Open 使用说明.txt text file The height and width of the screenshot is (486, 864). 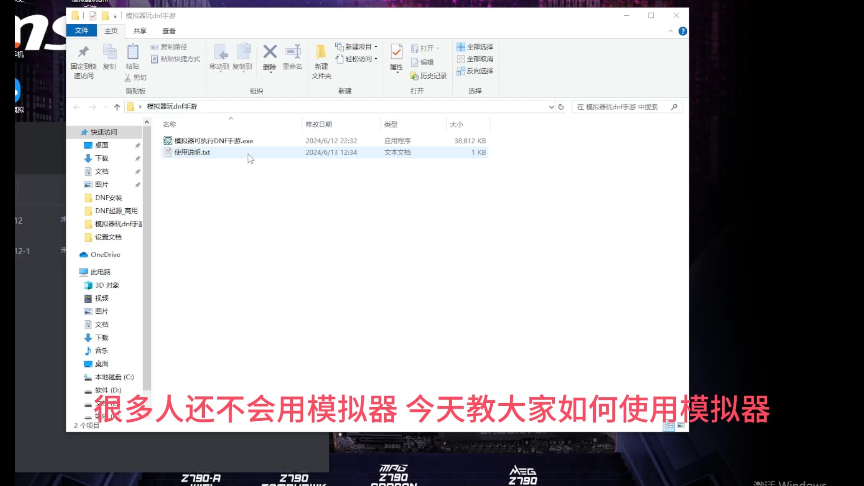pyautogui.click(x=191, y=151)
